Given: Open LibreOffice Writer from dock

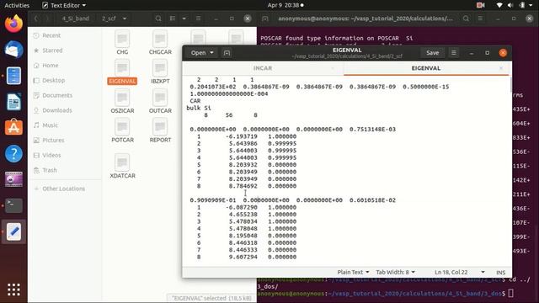Looking at the screenshot, I should point(13,102).
